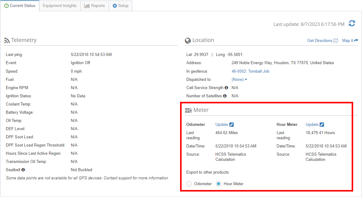The height and width of the screenshot is (197, 362).
Task: Select the Odometer export radio button
Action: click(x=189, y=184)
